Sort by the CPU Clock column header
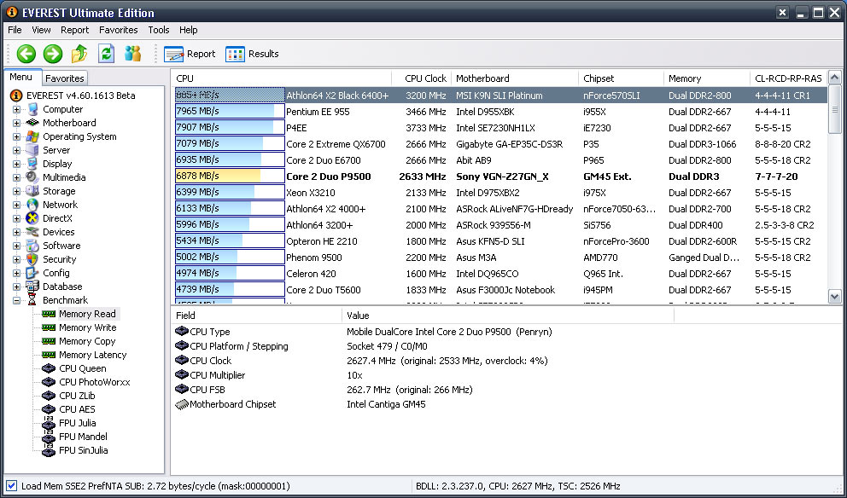This screenshot has height=498, width=847. (x=421, y=78)
